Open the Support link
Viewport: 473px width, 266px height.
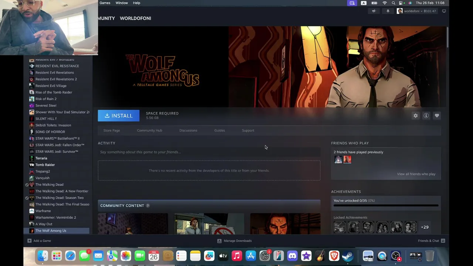(x=248, y=130)
